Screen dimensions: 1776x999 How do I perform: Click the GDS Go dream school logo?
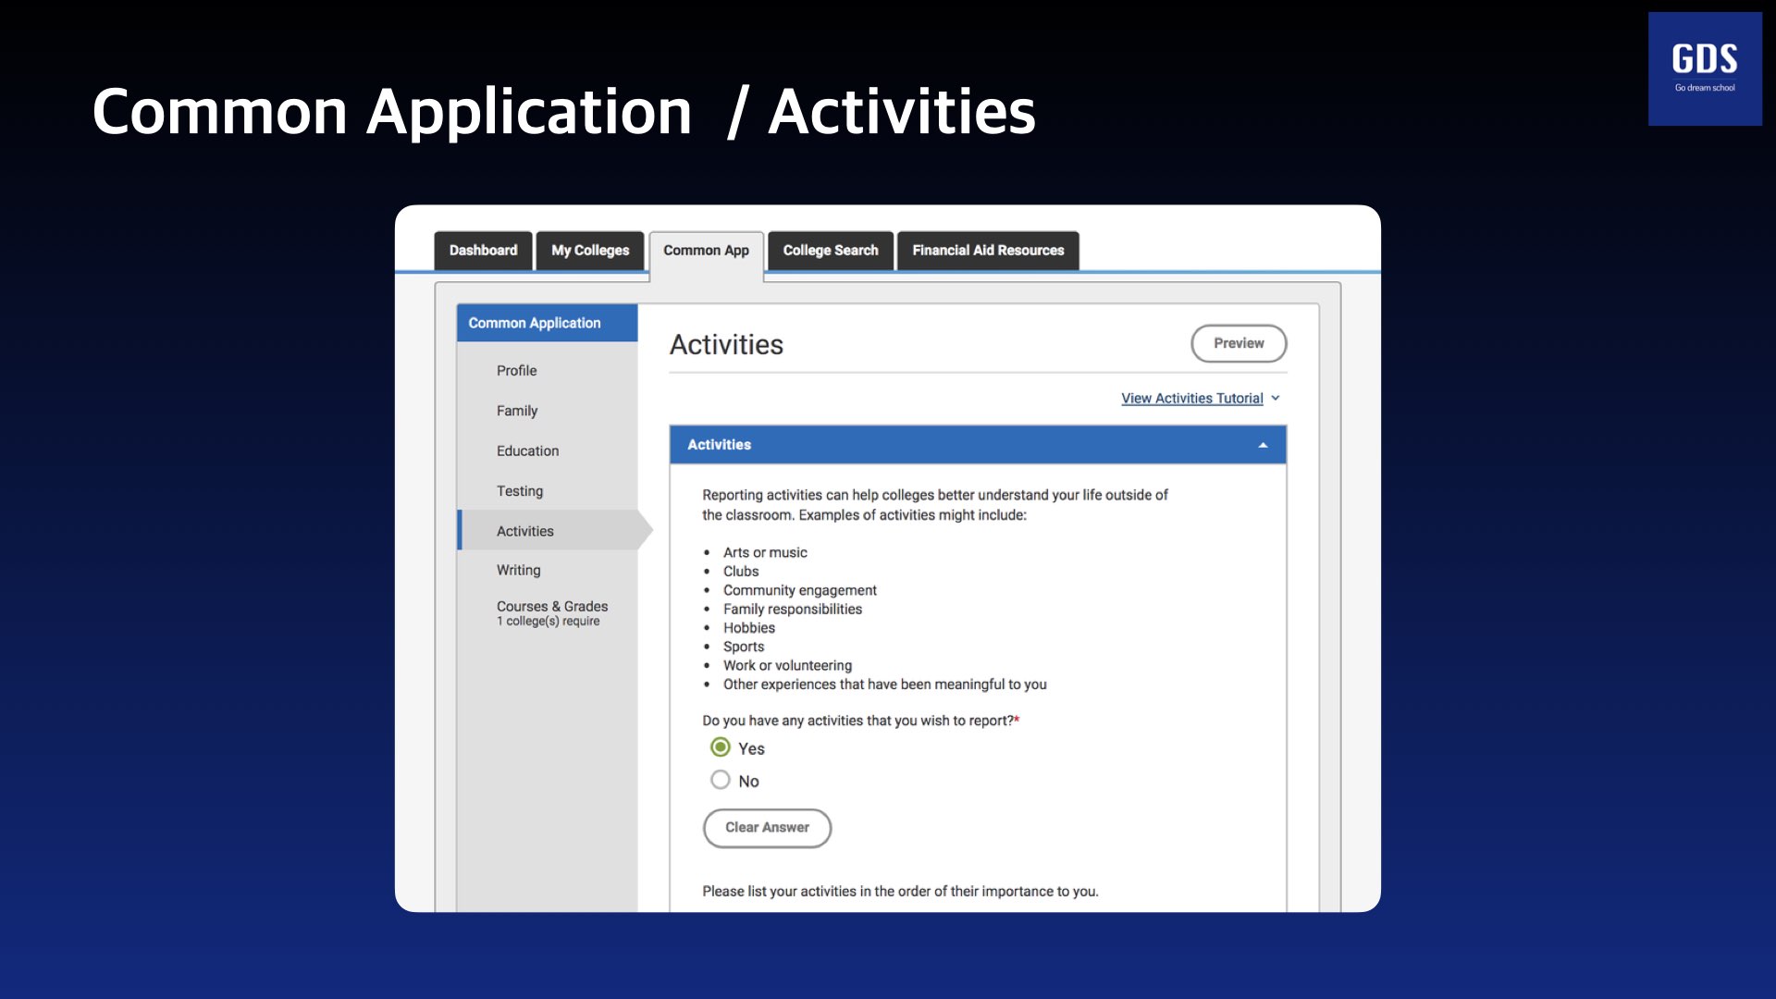coord(1705,69)
